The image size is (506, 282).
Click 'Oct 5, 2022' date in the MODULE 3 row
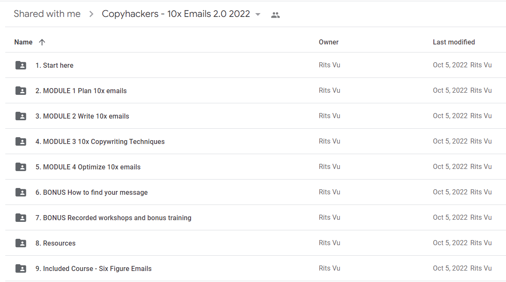[450, 141]
